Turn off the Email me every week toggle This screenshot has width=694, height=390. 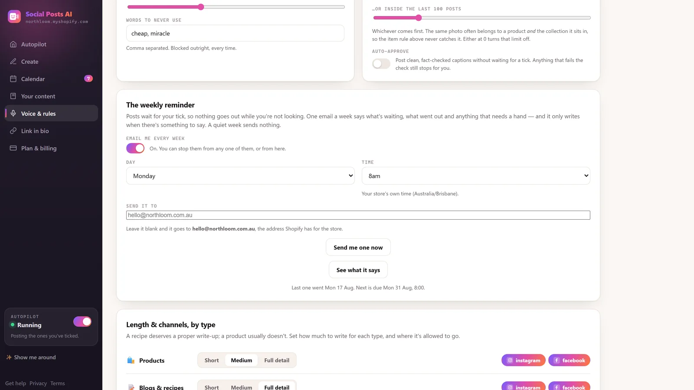135,148
